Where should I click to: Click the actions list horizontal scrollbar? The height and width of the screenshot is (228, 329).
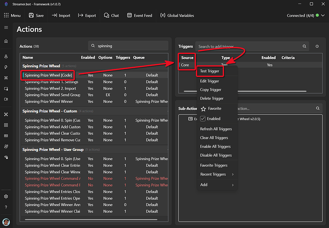click(91, 219)
